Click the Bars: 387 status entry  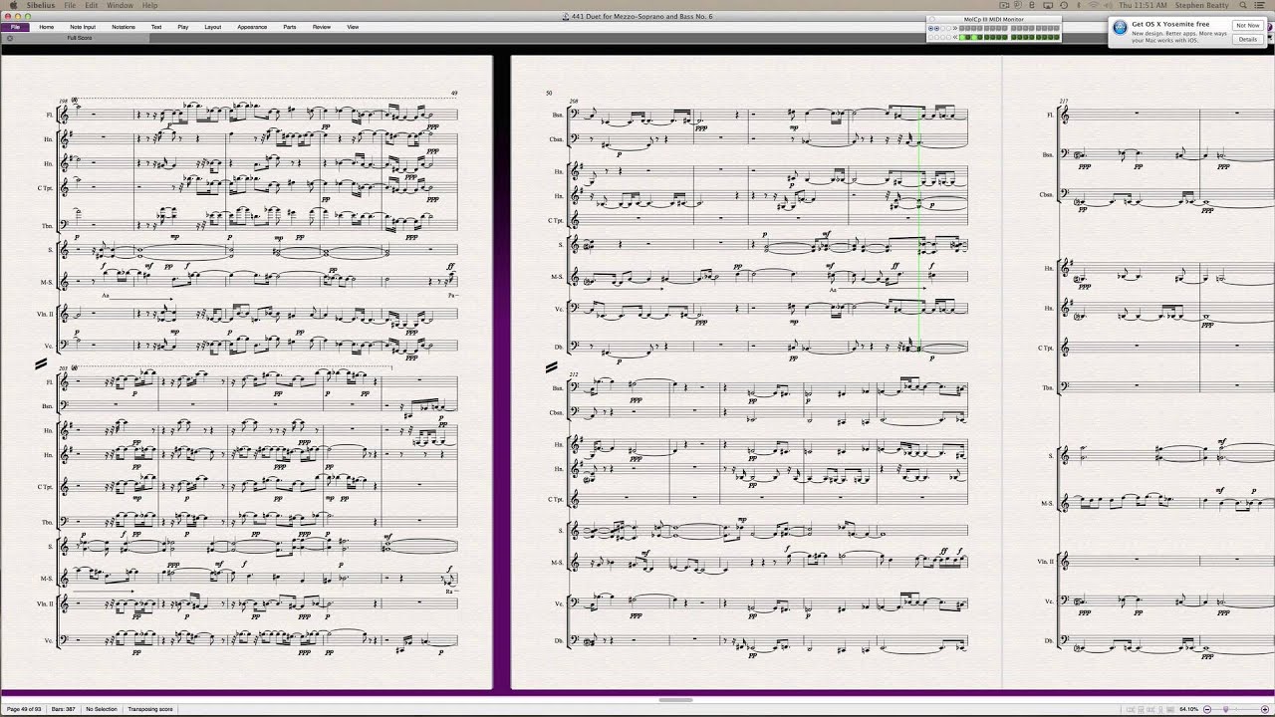(63, 709)
